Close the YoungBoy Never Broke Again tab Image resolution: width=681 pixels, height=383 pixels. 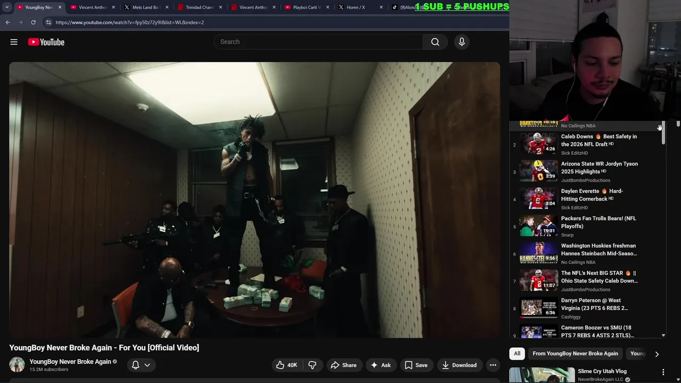tap(60, 7)
